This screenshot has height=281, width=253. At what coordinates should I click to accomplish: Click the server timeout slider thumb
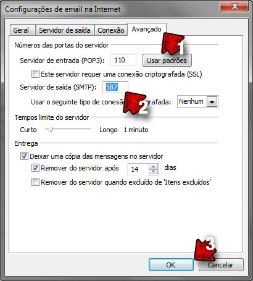[50, 130]
